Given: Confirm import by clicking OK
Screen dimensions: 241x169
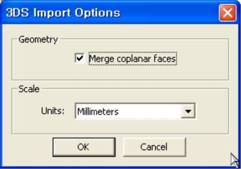Looking at the screenshot, I should [84, 147].
